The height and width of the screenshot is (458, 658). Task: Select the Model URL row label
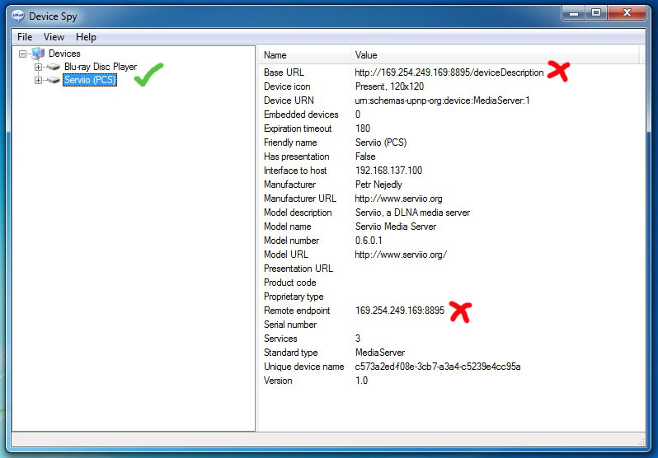pyautogui.click(x=286, y=255)
